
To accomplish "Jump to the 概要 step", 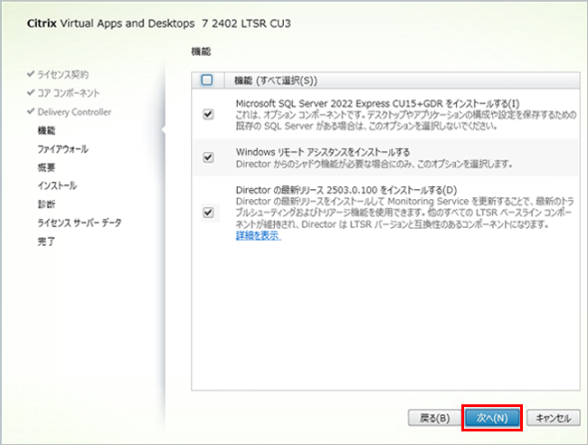I will click(45, 167).
